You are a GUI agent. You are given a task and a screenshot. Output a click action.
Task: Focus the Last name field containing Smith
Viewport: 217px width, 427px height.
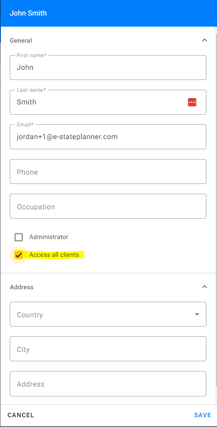coord(108,102)
